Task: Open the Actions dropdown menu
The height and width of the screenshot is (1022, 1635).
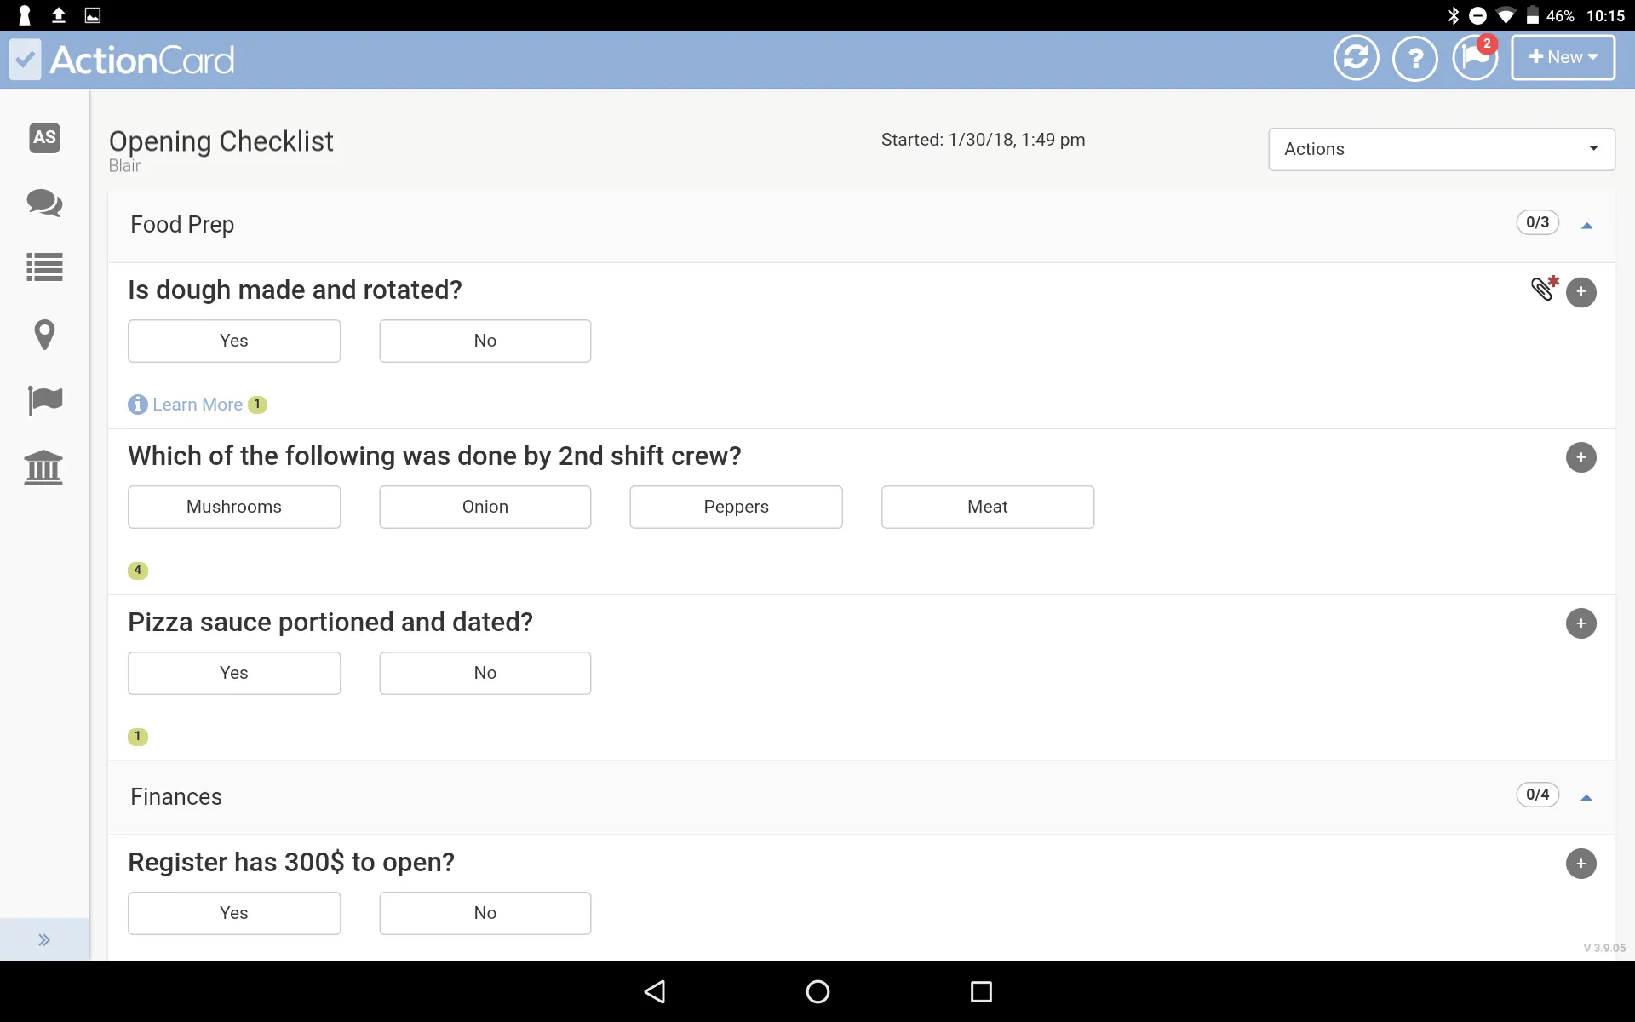Action: 1440,148
